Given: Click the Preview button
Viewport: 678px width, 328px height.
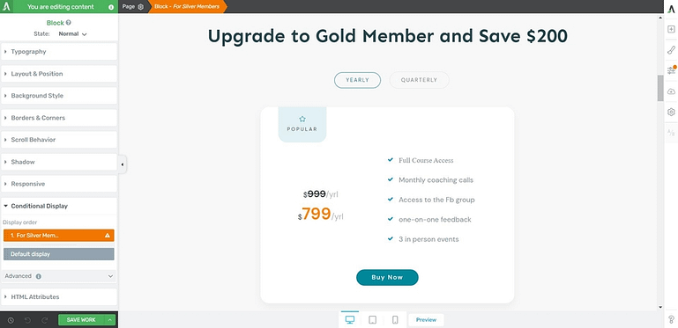Looking at the screenshot, I should 426,320.
